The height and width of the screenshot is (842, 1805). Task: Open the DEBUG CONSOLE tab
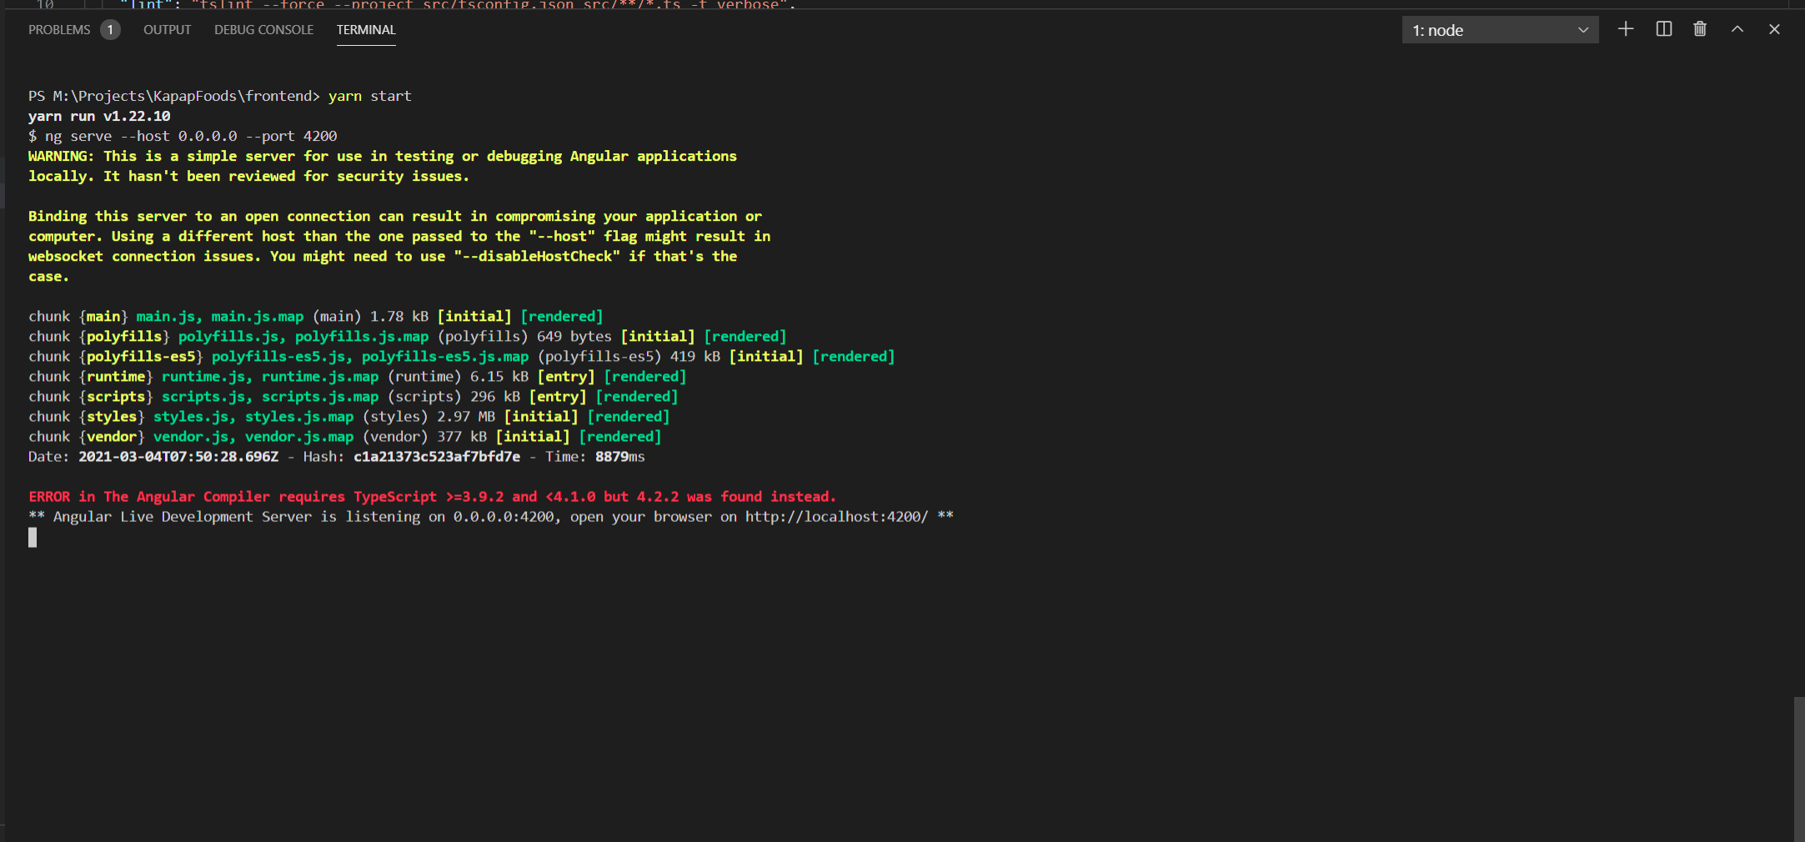coord(263,29)
